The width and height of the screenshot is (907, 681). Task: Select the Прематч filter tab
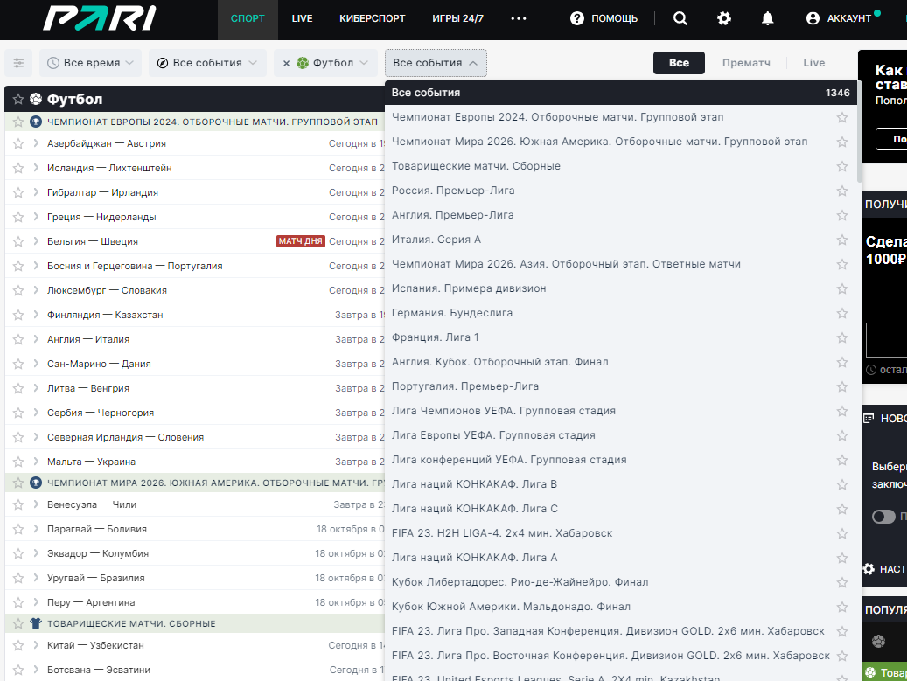745,63
